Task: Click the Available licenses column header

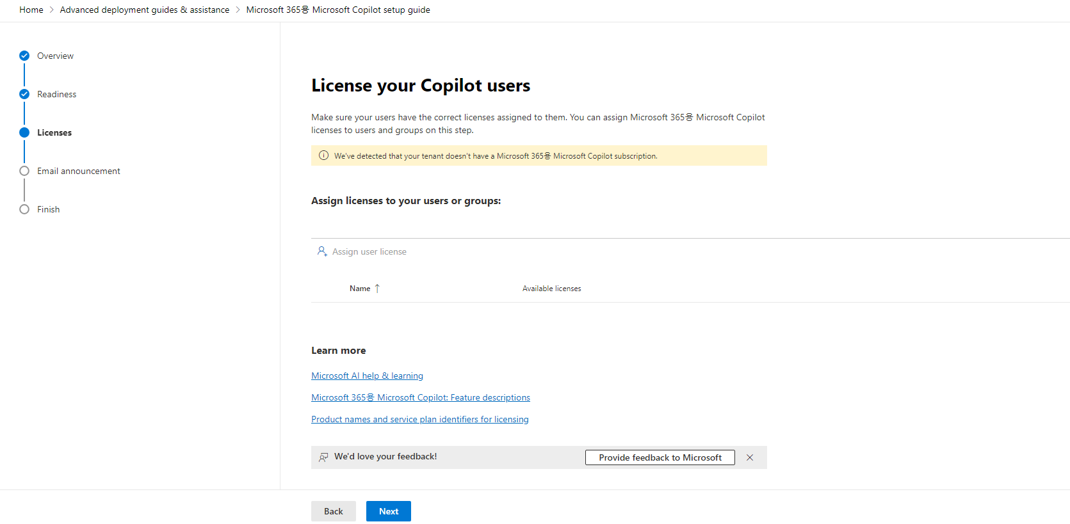Action: [x=551, y=289]
